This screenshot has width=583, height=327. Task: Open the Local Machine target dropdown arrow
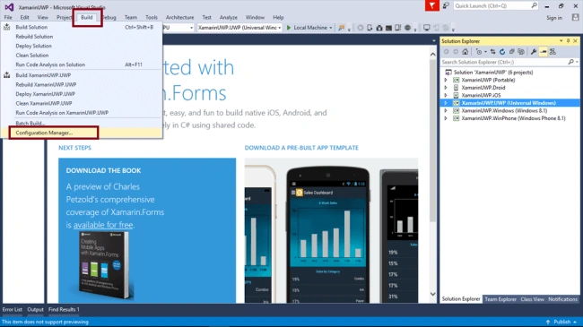331,28
